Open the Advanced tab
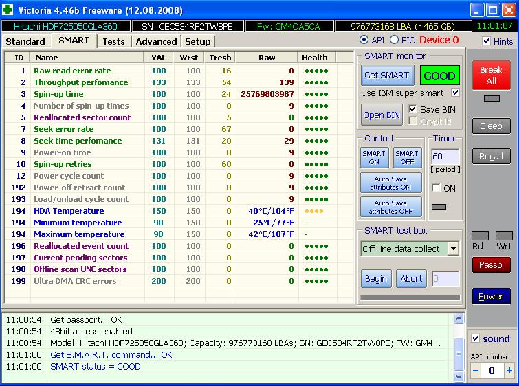This screenshot has width=519, height=386. (156, 41)
